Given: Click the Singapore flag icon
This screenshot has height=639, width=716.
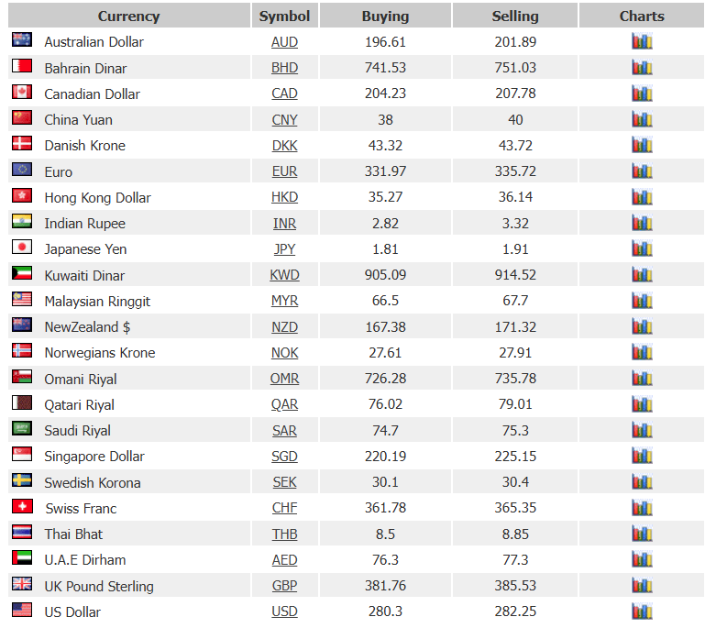Looking at the screenshot, I should coord(22,454).
